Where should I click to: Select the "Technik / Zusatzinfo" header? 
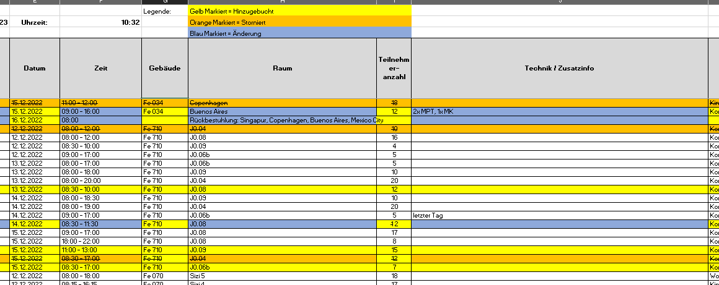559,68
